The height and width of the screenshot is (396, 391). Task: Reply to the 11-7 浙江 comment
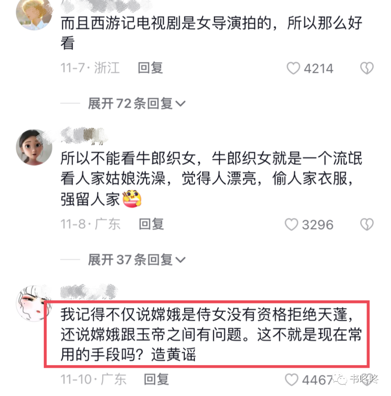click(150, 68)
